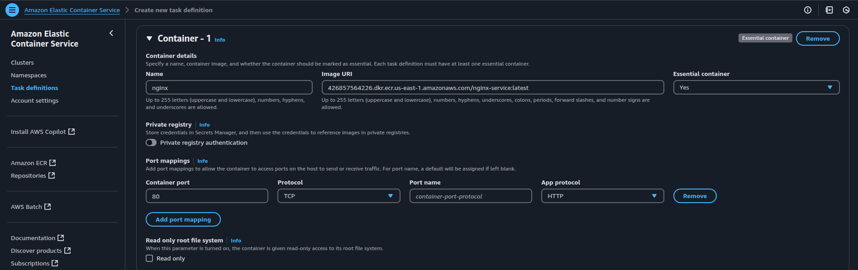Screen dimensions: 858x270
Task: Collapse the Container - 1 section
Action: pos(149,38)
